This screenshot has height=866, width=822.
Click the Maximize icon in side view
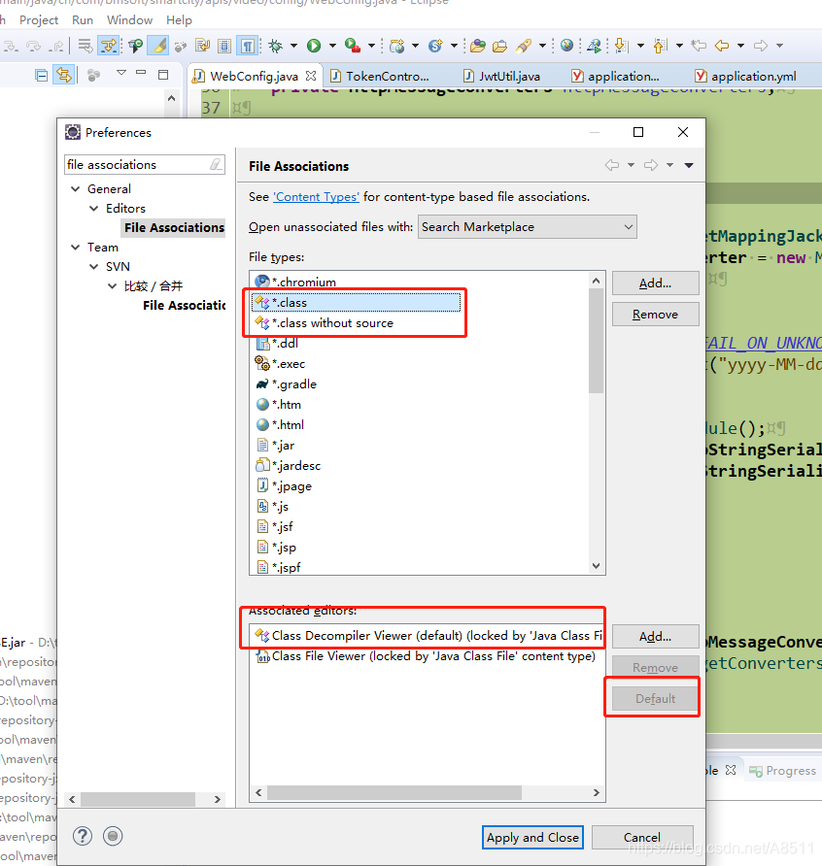point(163,75)
